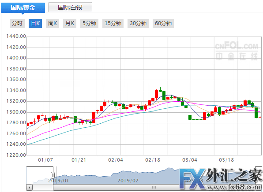The height and width of the screenshot is (192, 263).
Task: Switch to the 周K chart view
Action: [53, 23]
